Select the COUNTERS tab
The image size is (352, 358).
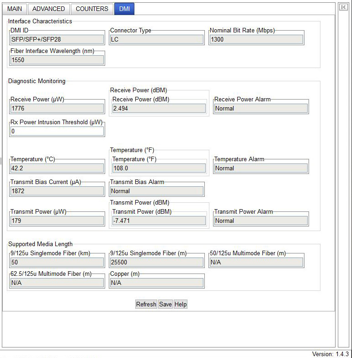[92, 9]
